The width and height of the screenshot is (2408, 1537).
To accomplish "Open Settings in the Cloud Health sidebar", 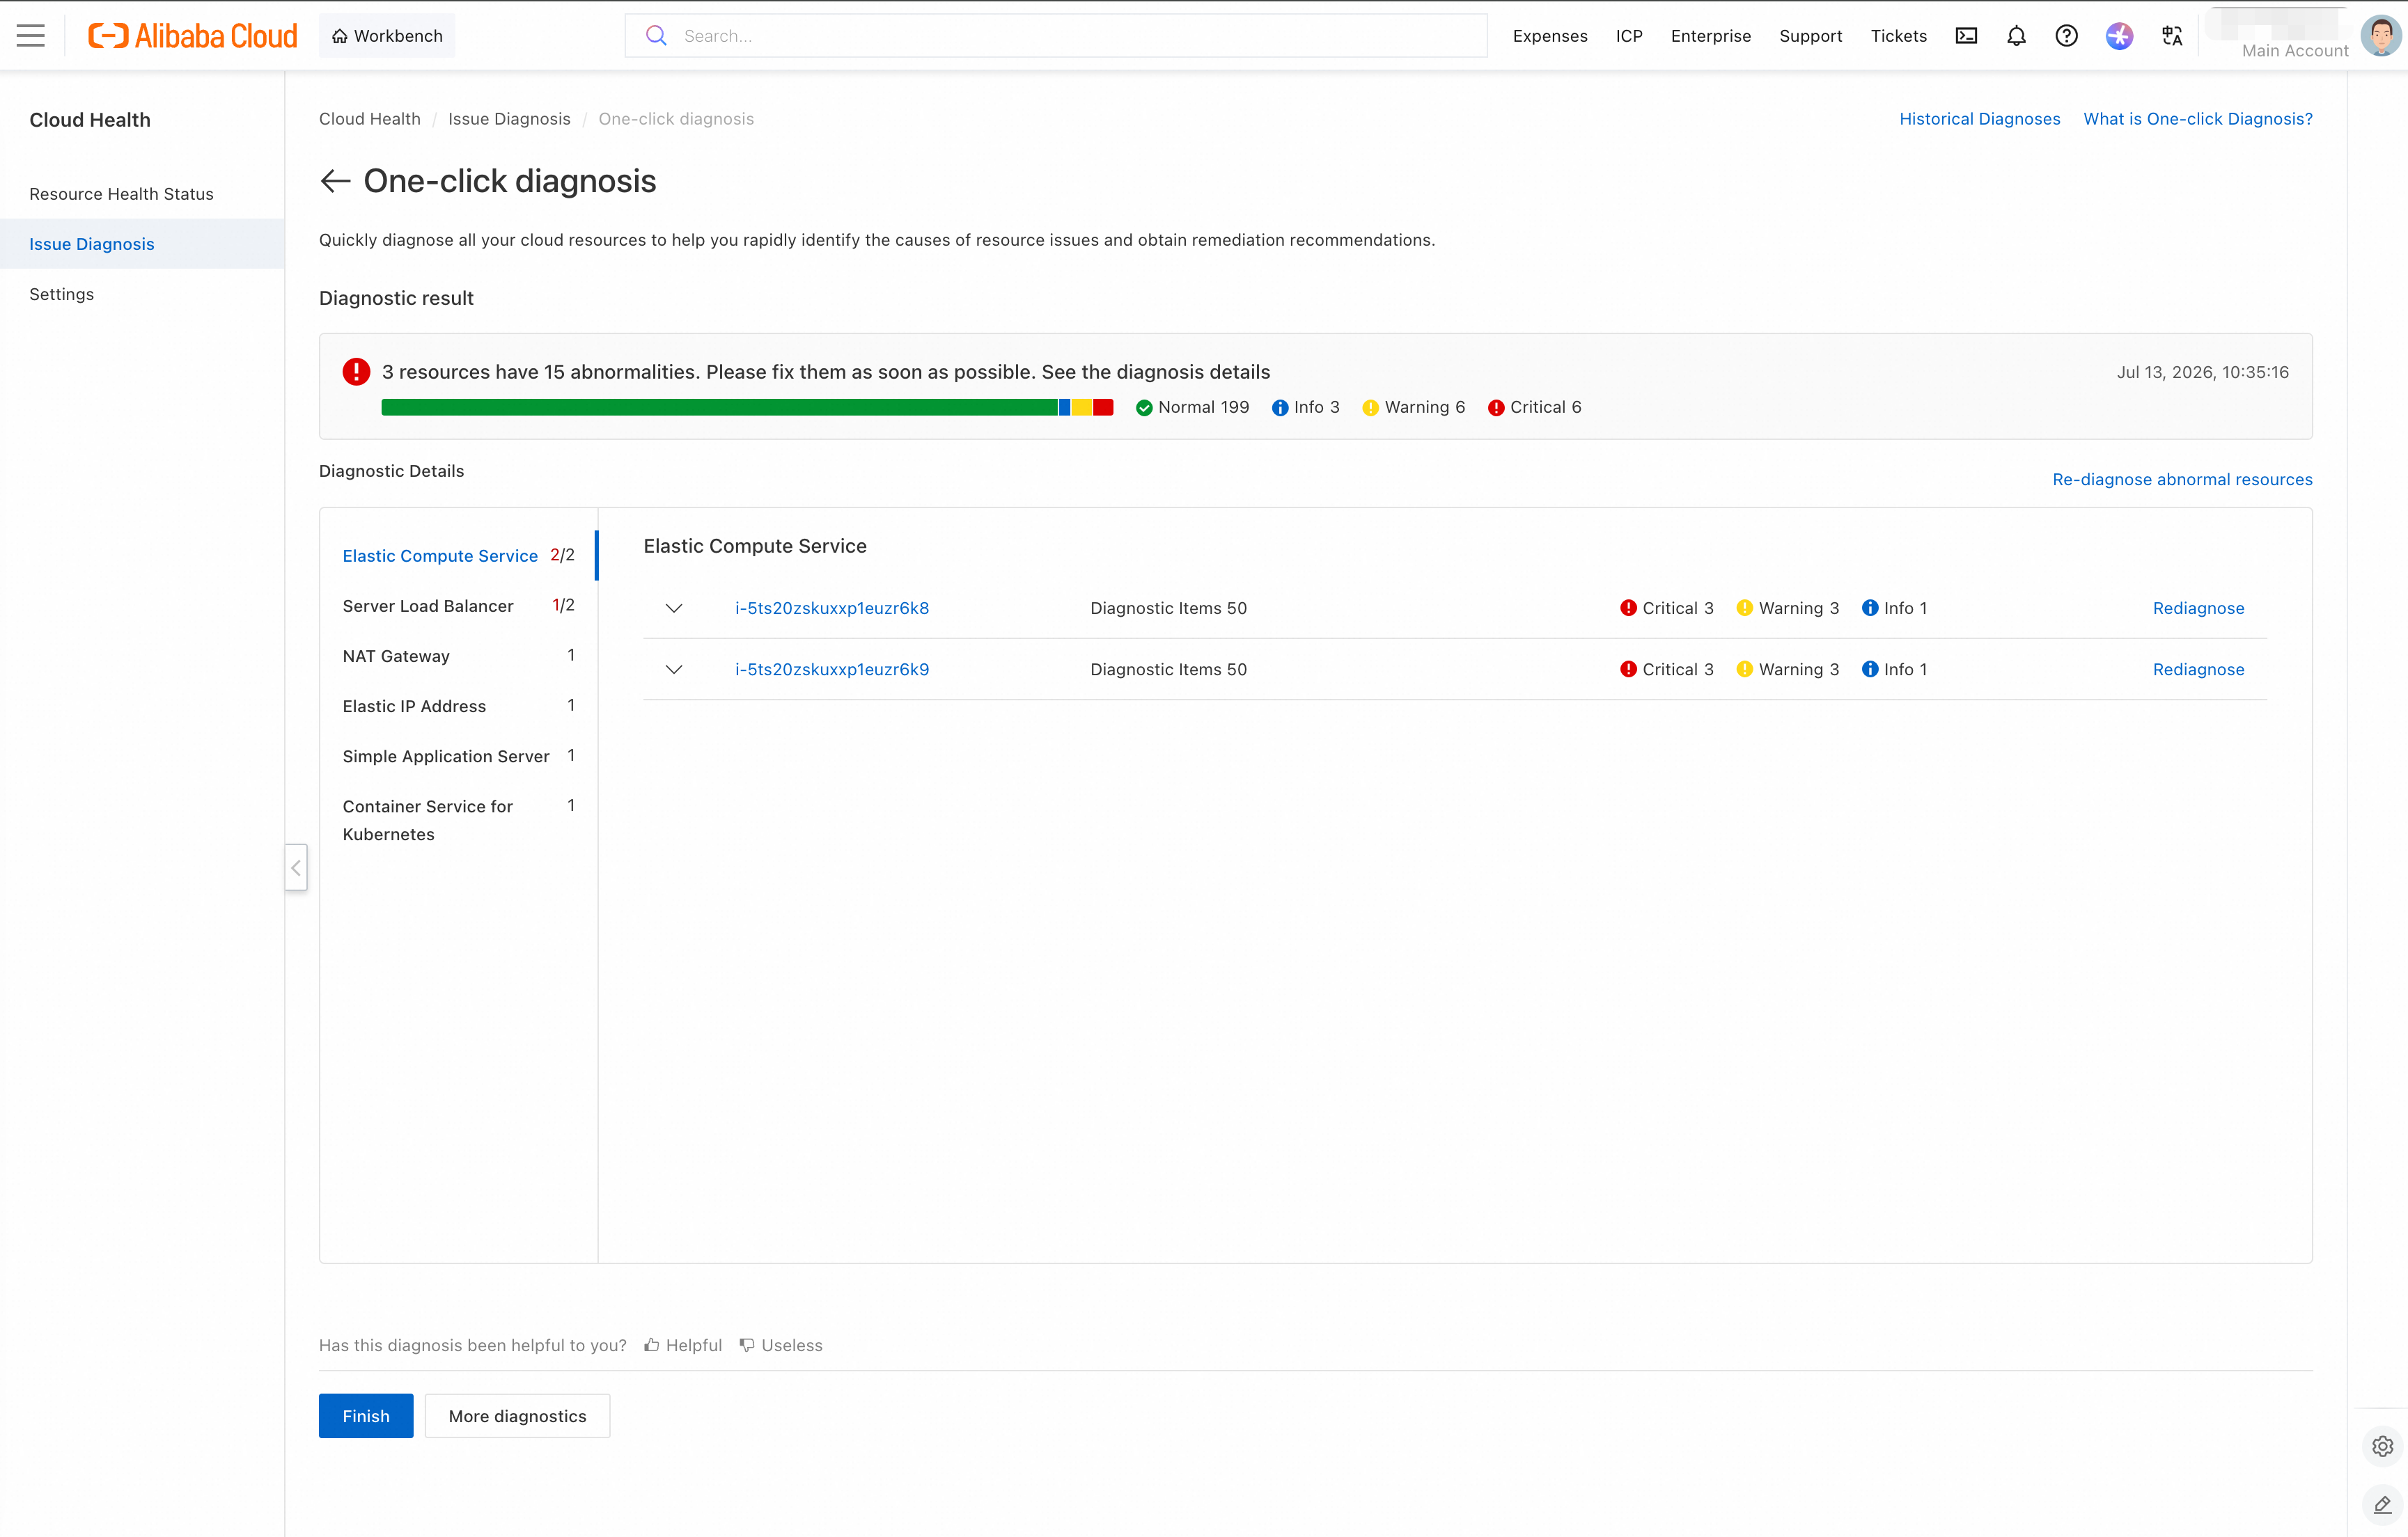I will coord(142,294).
